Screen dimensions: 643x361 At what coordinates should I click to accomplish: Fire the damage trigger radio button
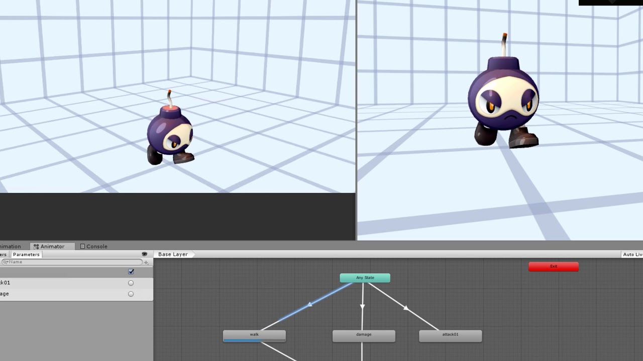click(x=131, y=294)
